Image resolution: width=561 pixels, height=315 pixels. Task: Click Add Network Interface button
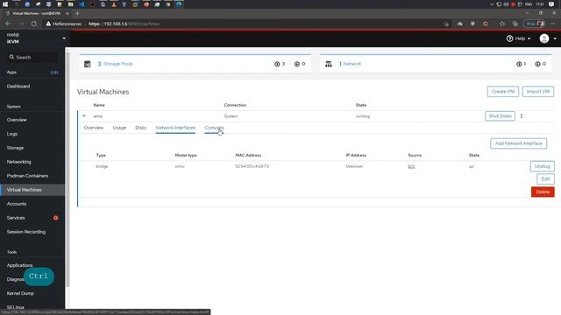pos(518,143)
